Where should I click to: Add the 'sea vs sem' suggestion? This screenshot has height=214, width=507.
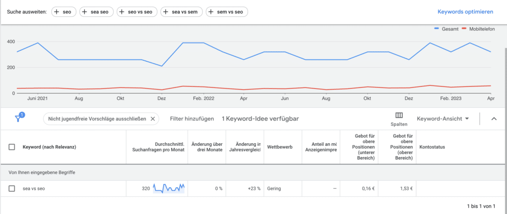coord(181,12)
